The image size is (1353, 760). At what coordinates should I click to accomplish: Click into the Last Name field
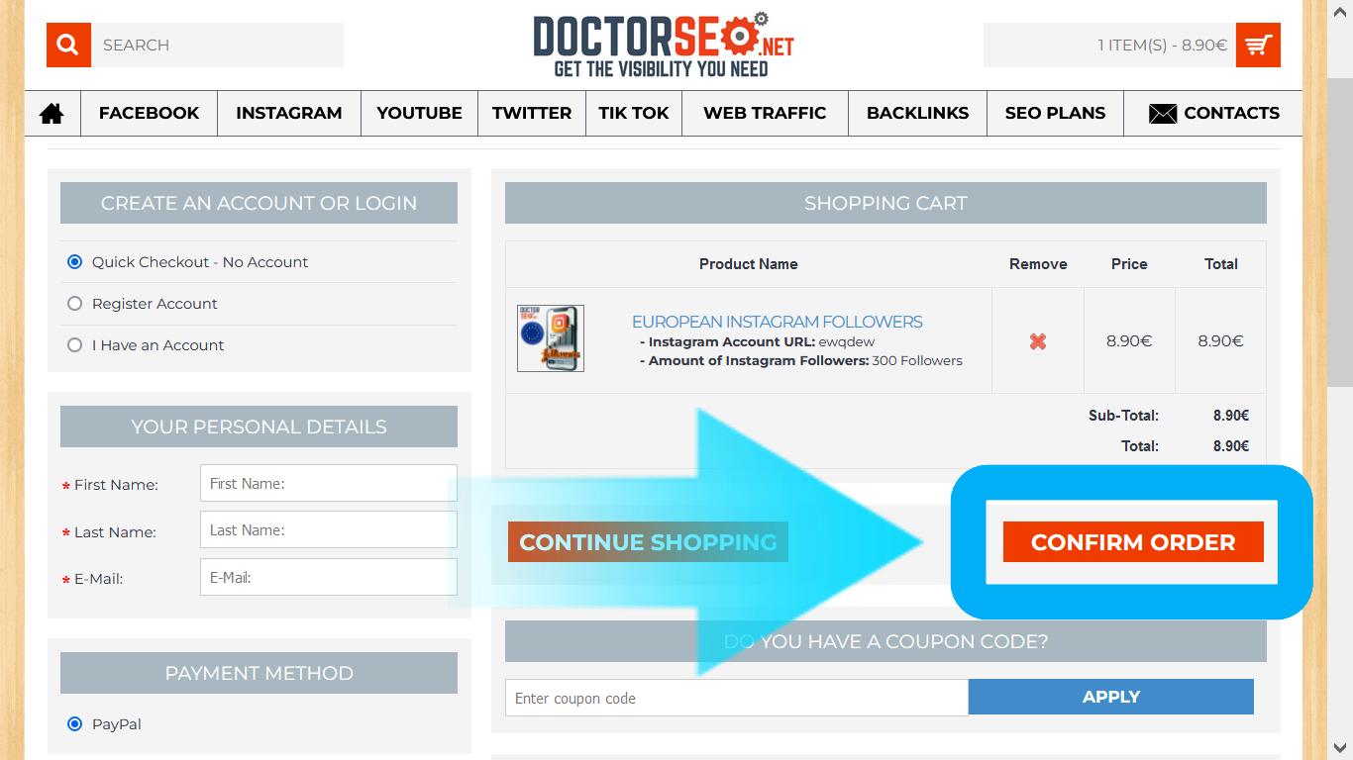pyautogui.click(x=329, y=530)
